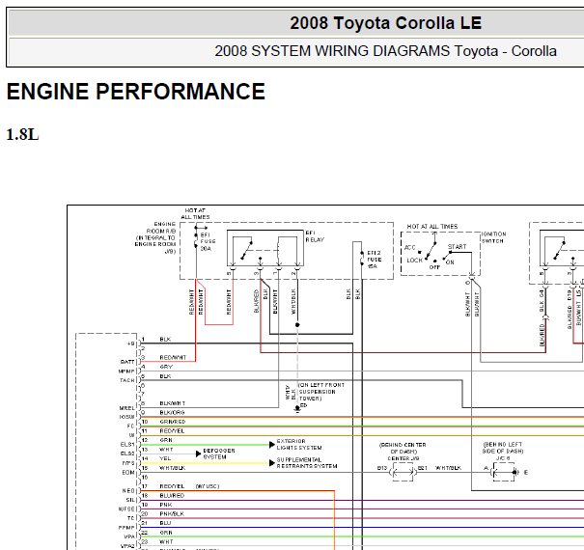The width and height of the screenshot is (584, 550).
Task: Click the 'EFI2 FUSE 15A' label
Action: 375,260
